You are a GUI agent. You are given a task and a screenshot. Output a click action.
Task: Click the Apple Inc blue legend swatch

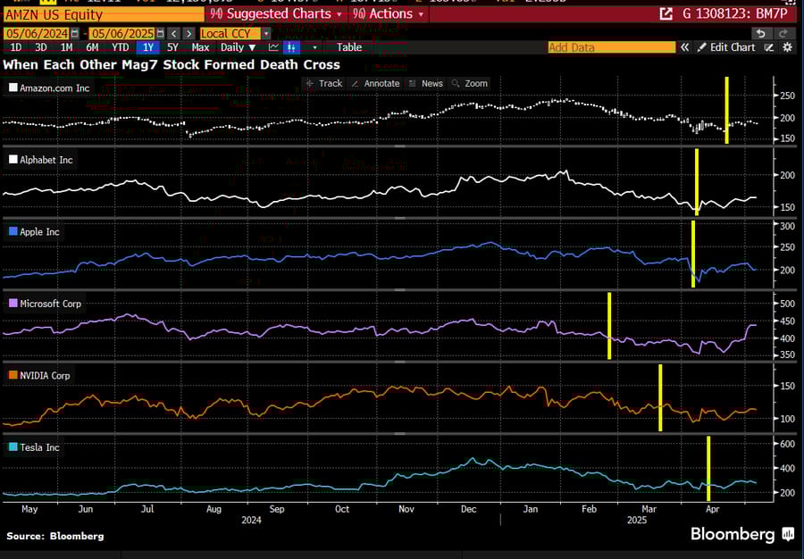click(13, 232)
